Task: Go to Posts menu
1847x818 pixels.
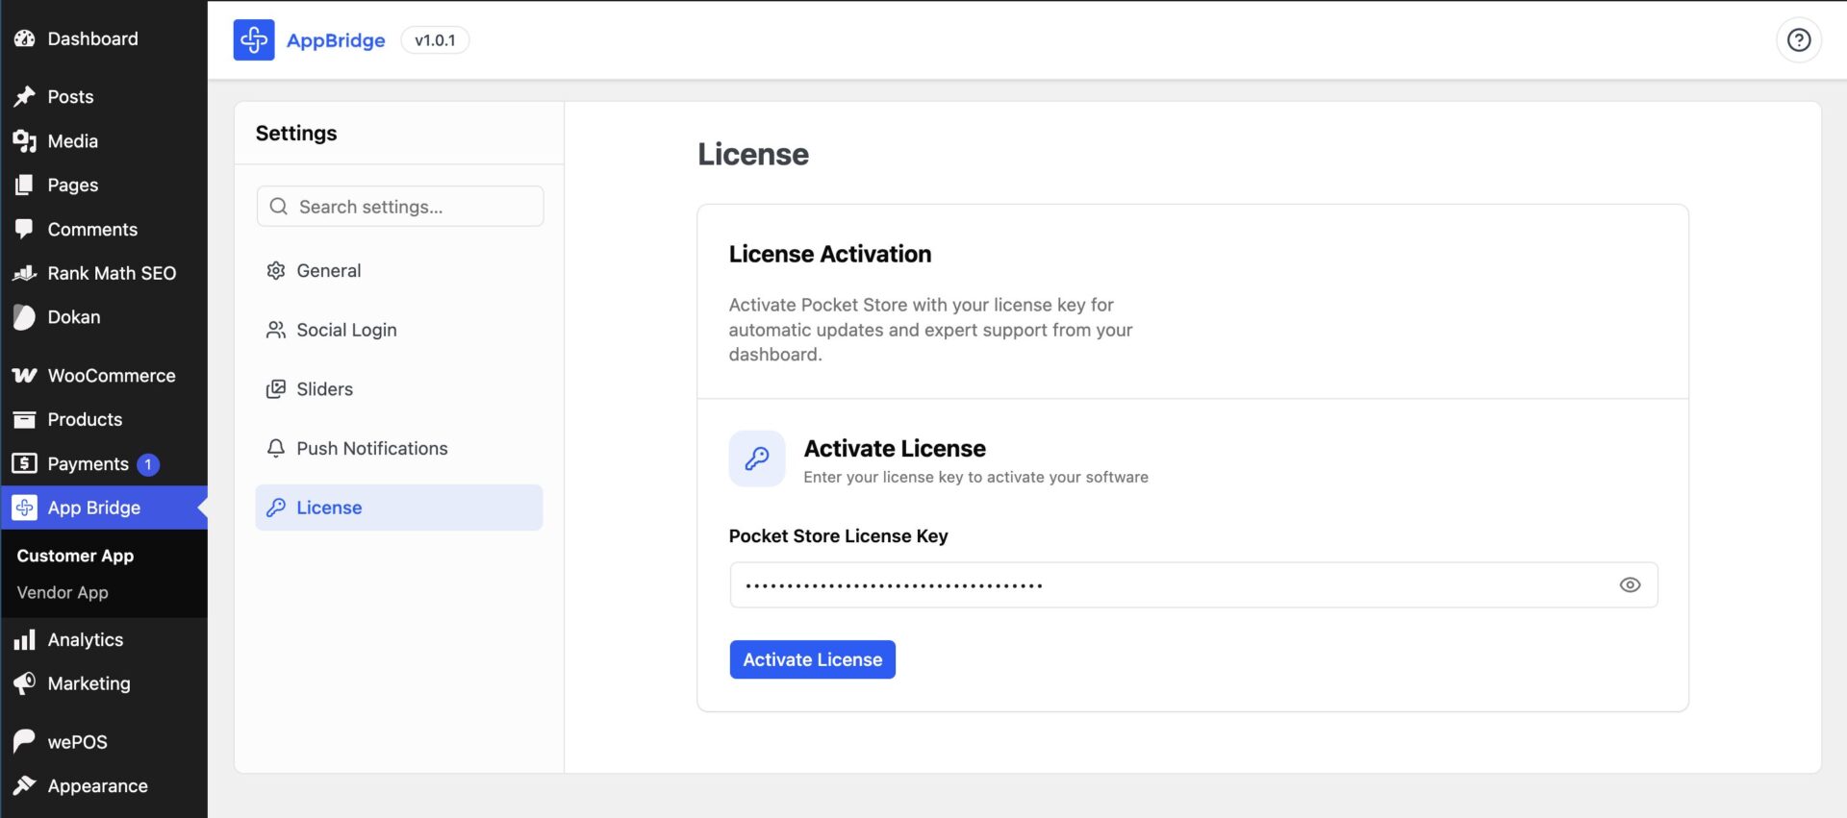Action: (104, 96)
